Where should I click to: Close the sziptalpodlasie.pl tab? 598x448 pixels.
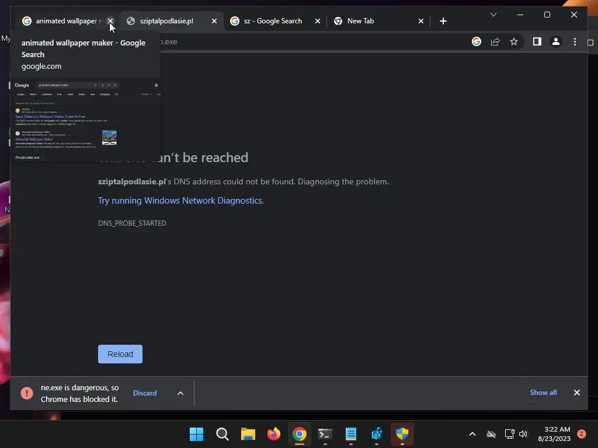tap(214, 21)
